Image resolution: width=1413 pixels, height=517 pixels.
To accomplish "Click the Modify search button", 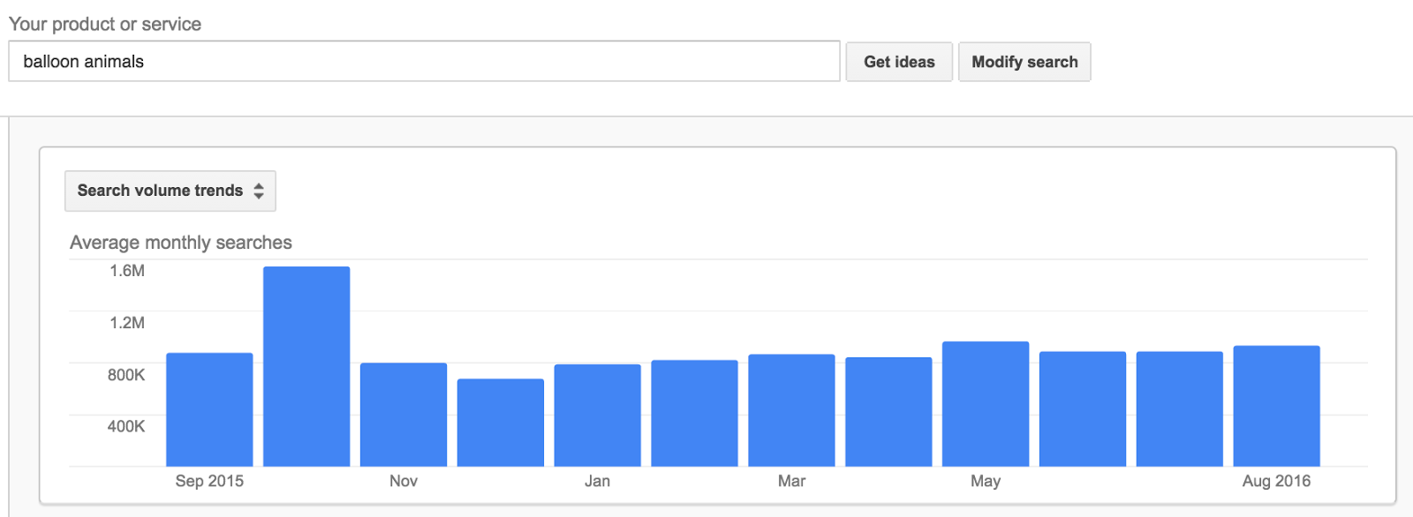I will tap(1024, 62).
